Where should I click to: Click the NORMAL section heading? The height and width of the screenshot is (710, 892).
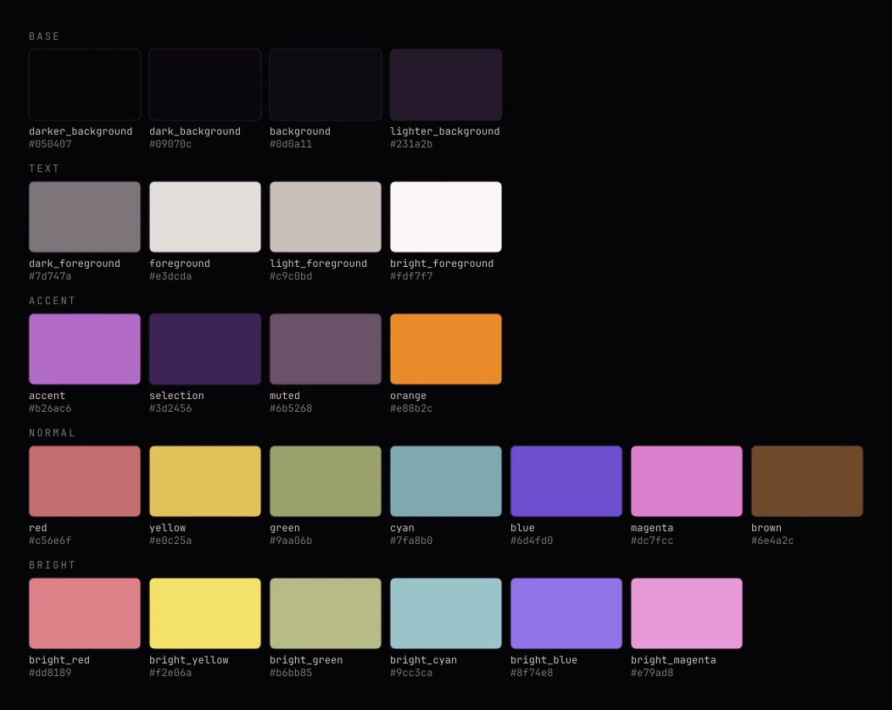pos(52,433)
